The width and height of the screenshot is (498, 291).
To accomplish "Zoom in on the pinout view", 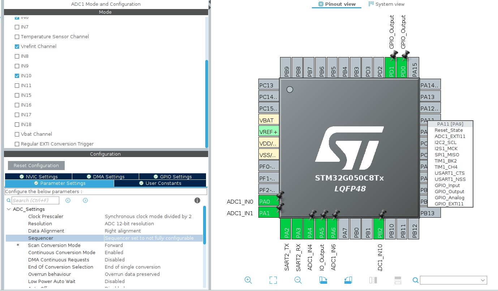I will 248,280.
